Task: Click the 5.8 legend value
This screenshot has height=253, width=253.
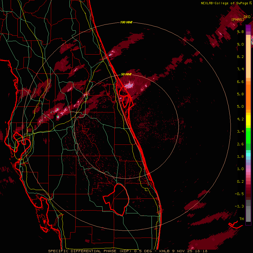Action: [240, 94]
